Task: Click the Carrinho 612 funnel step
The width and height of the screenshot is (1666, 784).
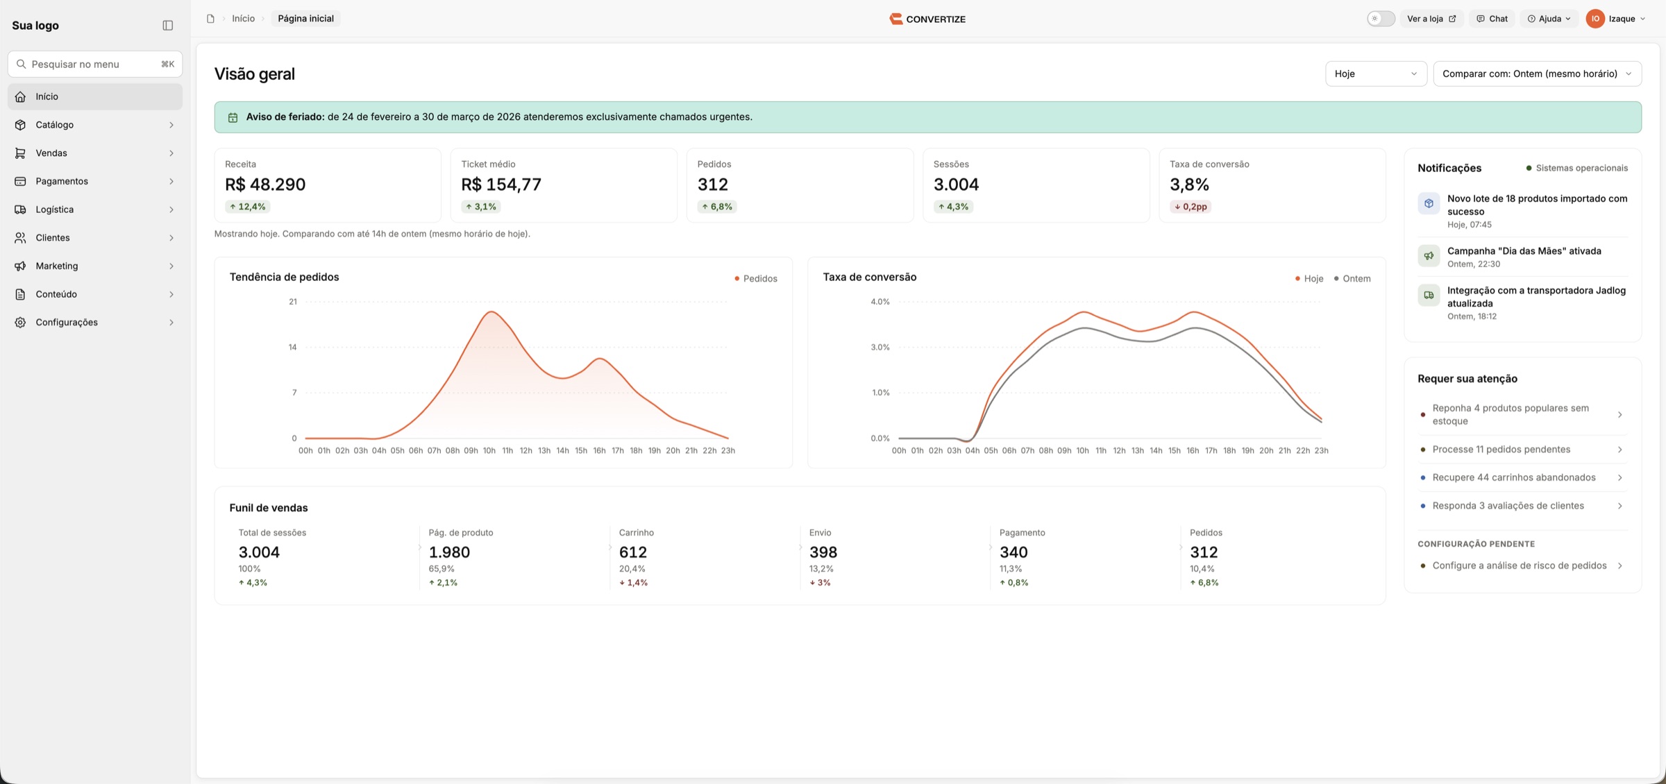Action: pos(705,558)
